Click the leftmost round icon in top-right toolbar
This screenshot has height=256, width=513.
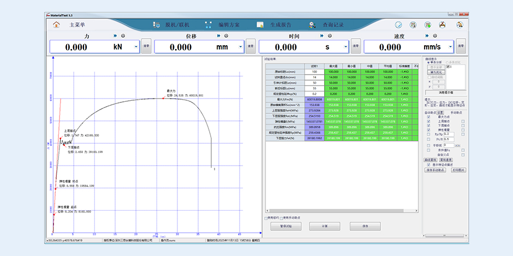pos(398,25)
